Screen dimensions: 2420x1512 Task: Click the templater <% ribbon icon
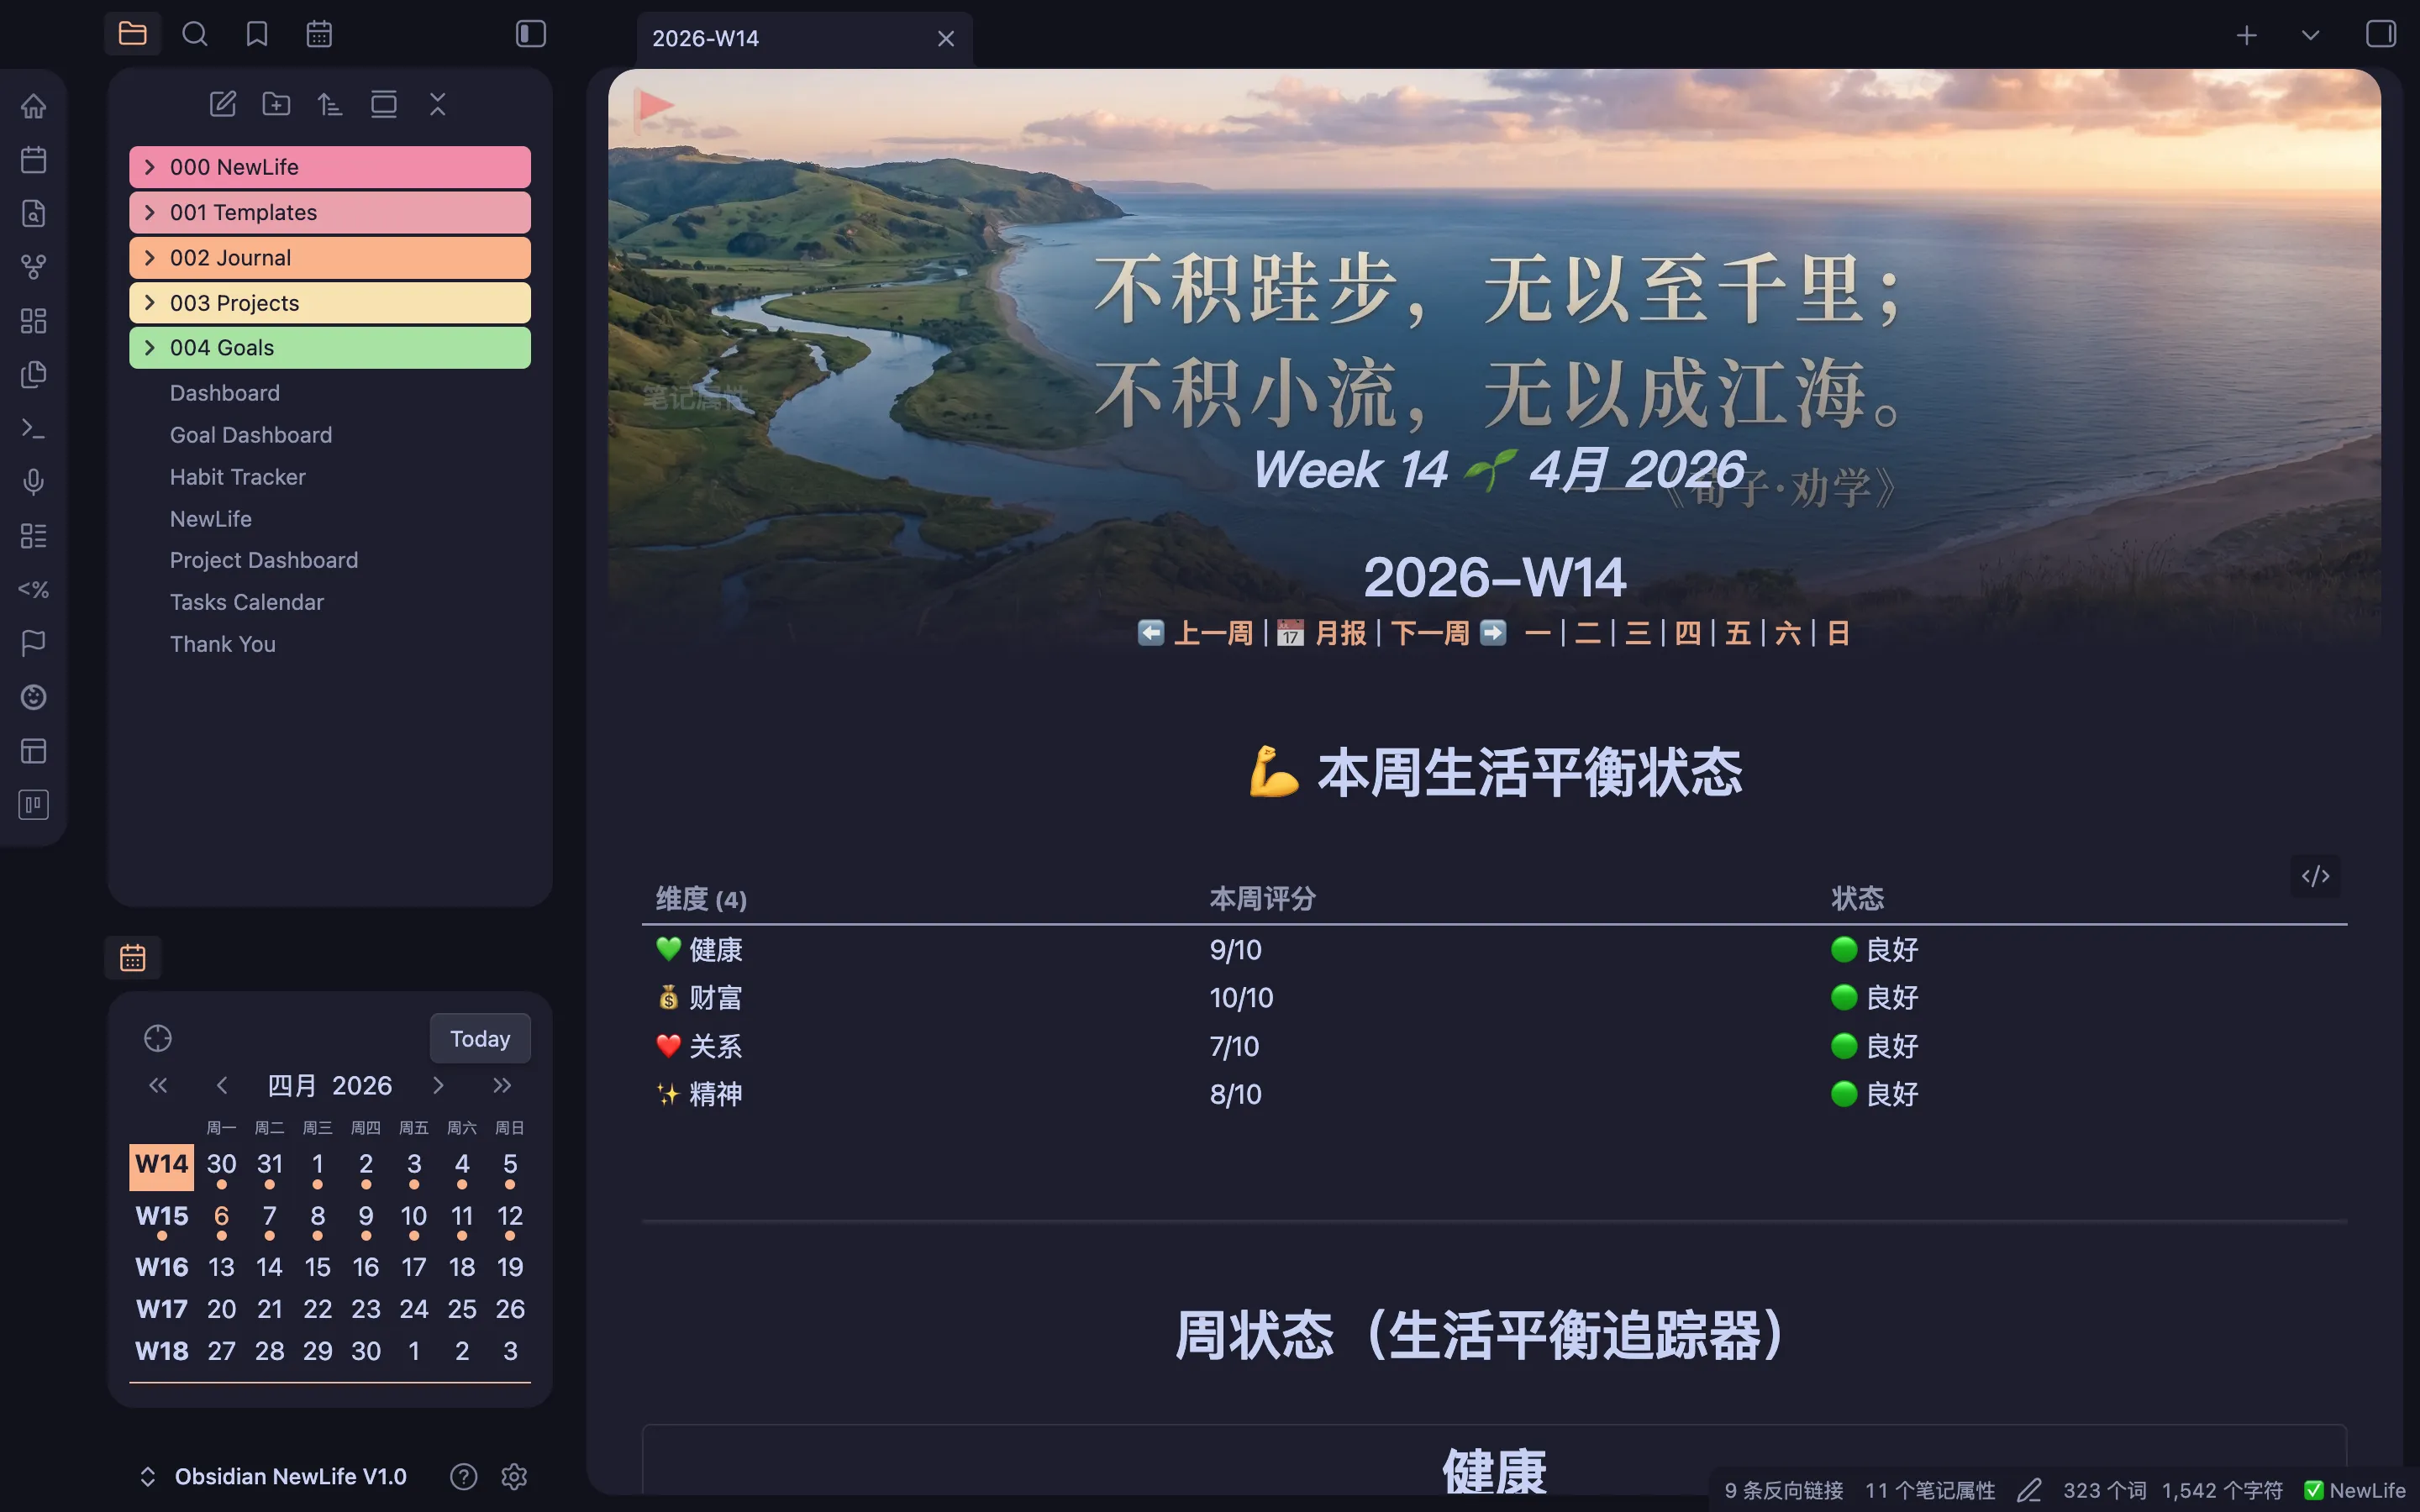point(34,589)
